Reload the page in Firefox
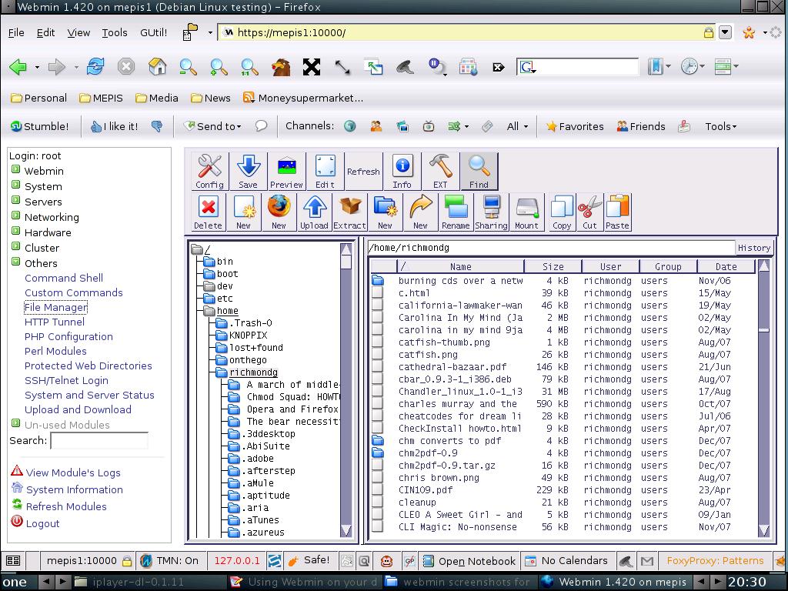 [x=95, y=67]
